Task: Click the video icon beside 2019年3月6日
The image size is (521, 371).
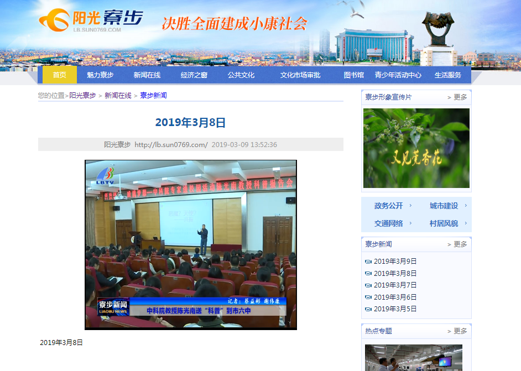Action: 368,297
